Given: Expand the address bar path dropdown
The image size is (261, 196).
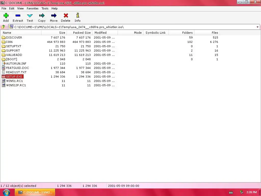Looking at the screenshot, I should pyautogui.click(x=257, y=27).
